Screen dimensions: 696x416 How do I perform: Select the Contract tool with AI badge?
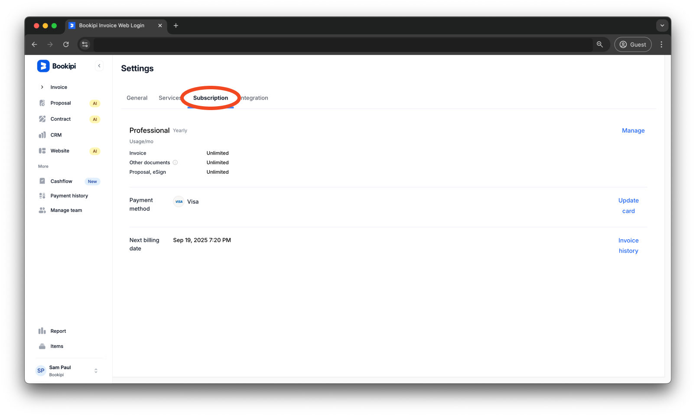pos(60,119)
